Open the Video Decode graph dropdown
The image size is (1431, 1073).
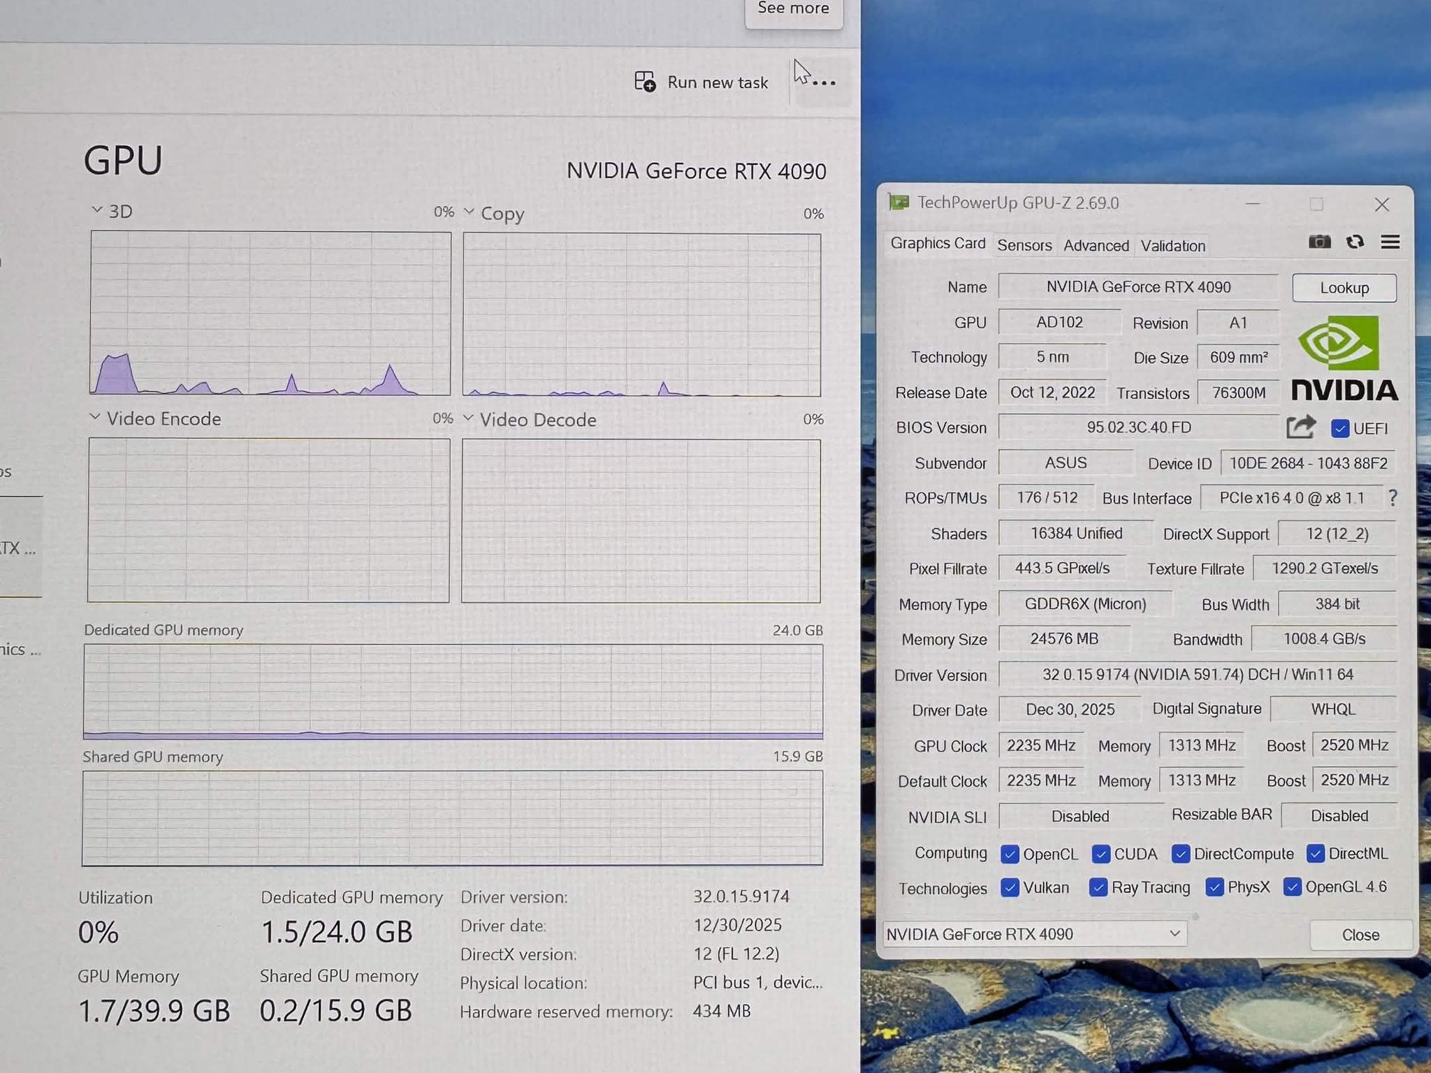pyautogui.click(x=468, y=418)
